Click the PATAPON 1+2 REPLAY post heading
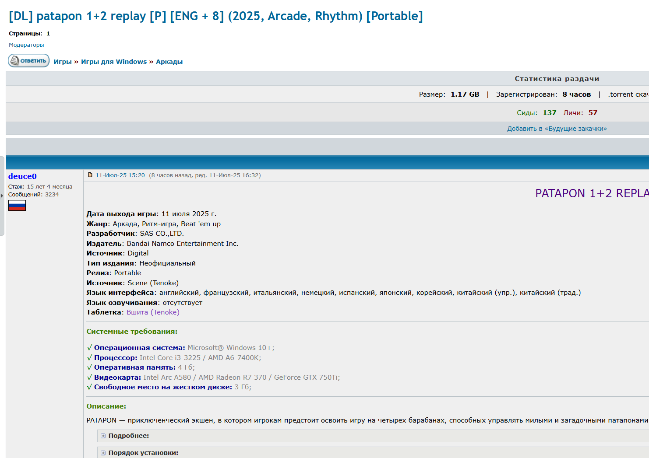Image resolution: width=649 pixels, height=458 pixels. point(592,193)
